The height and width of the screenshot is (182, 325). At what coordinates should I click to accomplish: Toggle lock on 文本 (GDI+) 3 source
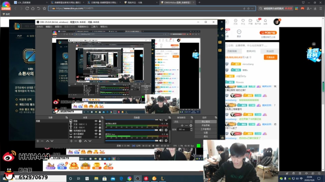pos(100,124)
